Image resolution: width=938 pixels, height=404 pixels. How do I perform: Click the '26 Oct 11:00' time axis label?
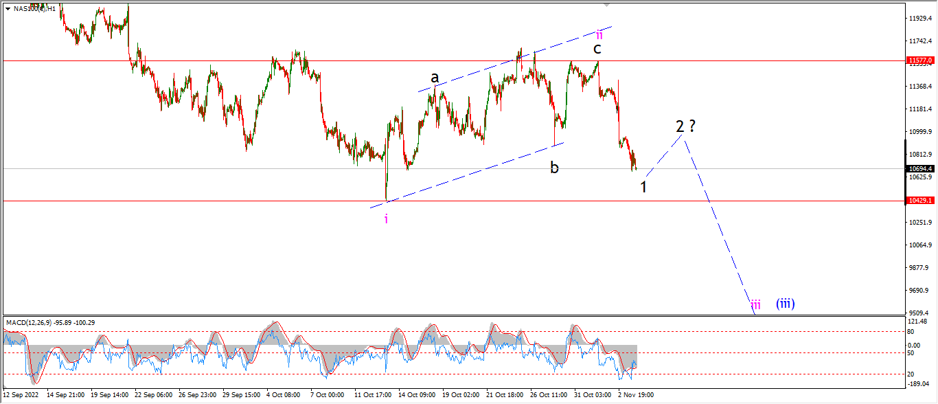[x=548, y=395]
